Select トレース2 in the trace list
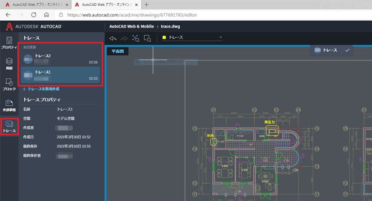The width and height of the screenshot is (372, 201). (61, 59)
